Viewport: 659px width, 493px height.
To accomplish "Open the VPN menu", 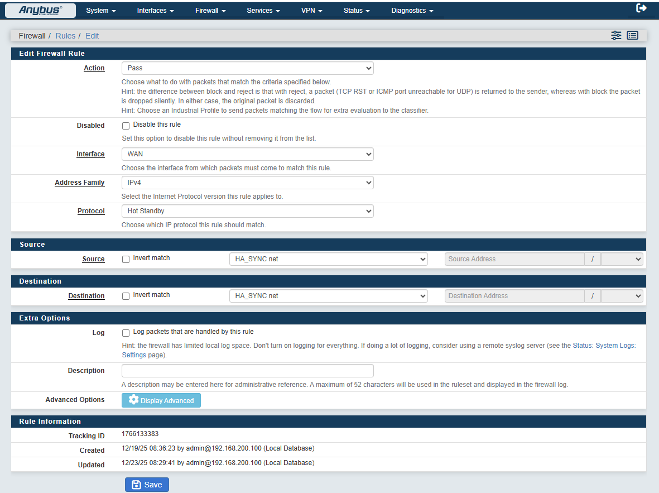I will tap(311, 11).
